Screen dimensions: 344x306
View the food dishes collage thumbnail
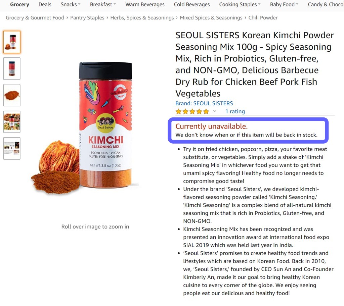pos(12,122)
